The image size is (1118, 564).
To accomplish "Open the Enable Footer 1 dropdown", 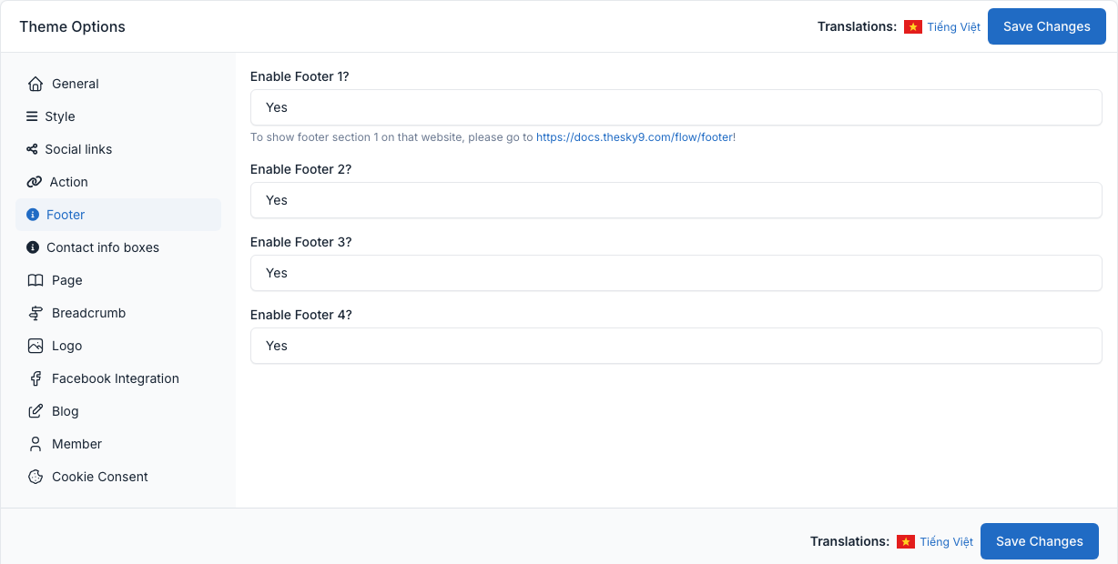I will 676,107.
